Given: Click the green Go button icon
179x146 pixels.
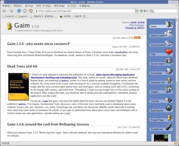Looking at the screenshot, I should point(141,11).
